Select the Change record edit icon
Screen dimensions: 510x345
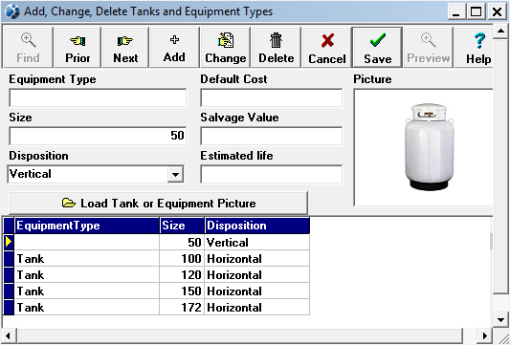(x=226, y=48)
